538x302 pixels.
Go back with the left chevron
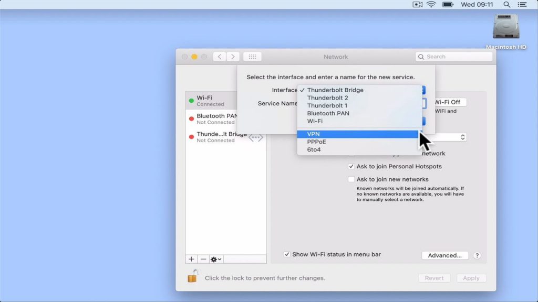[x=220, y=57]
